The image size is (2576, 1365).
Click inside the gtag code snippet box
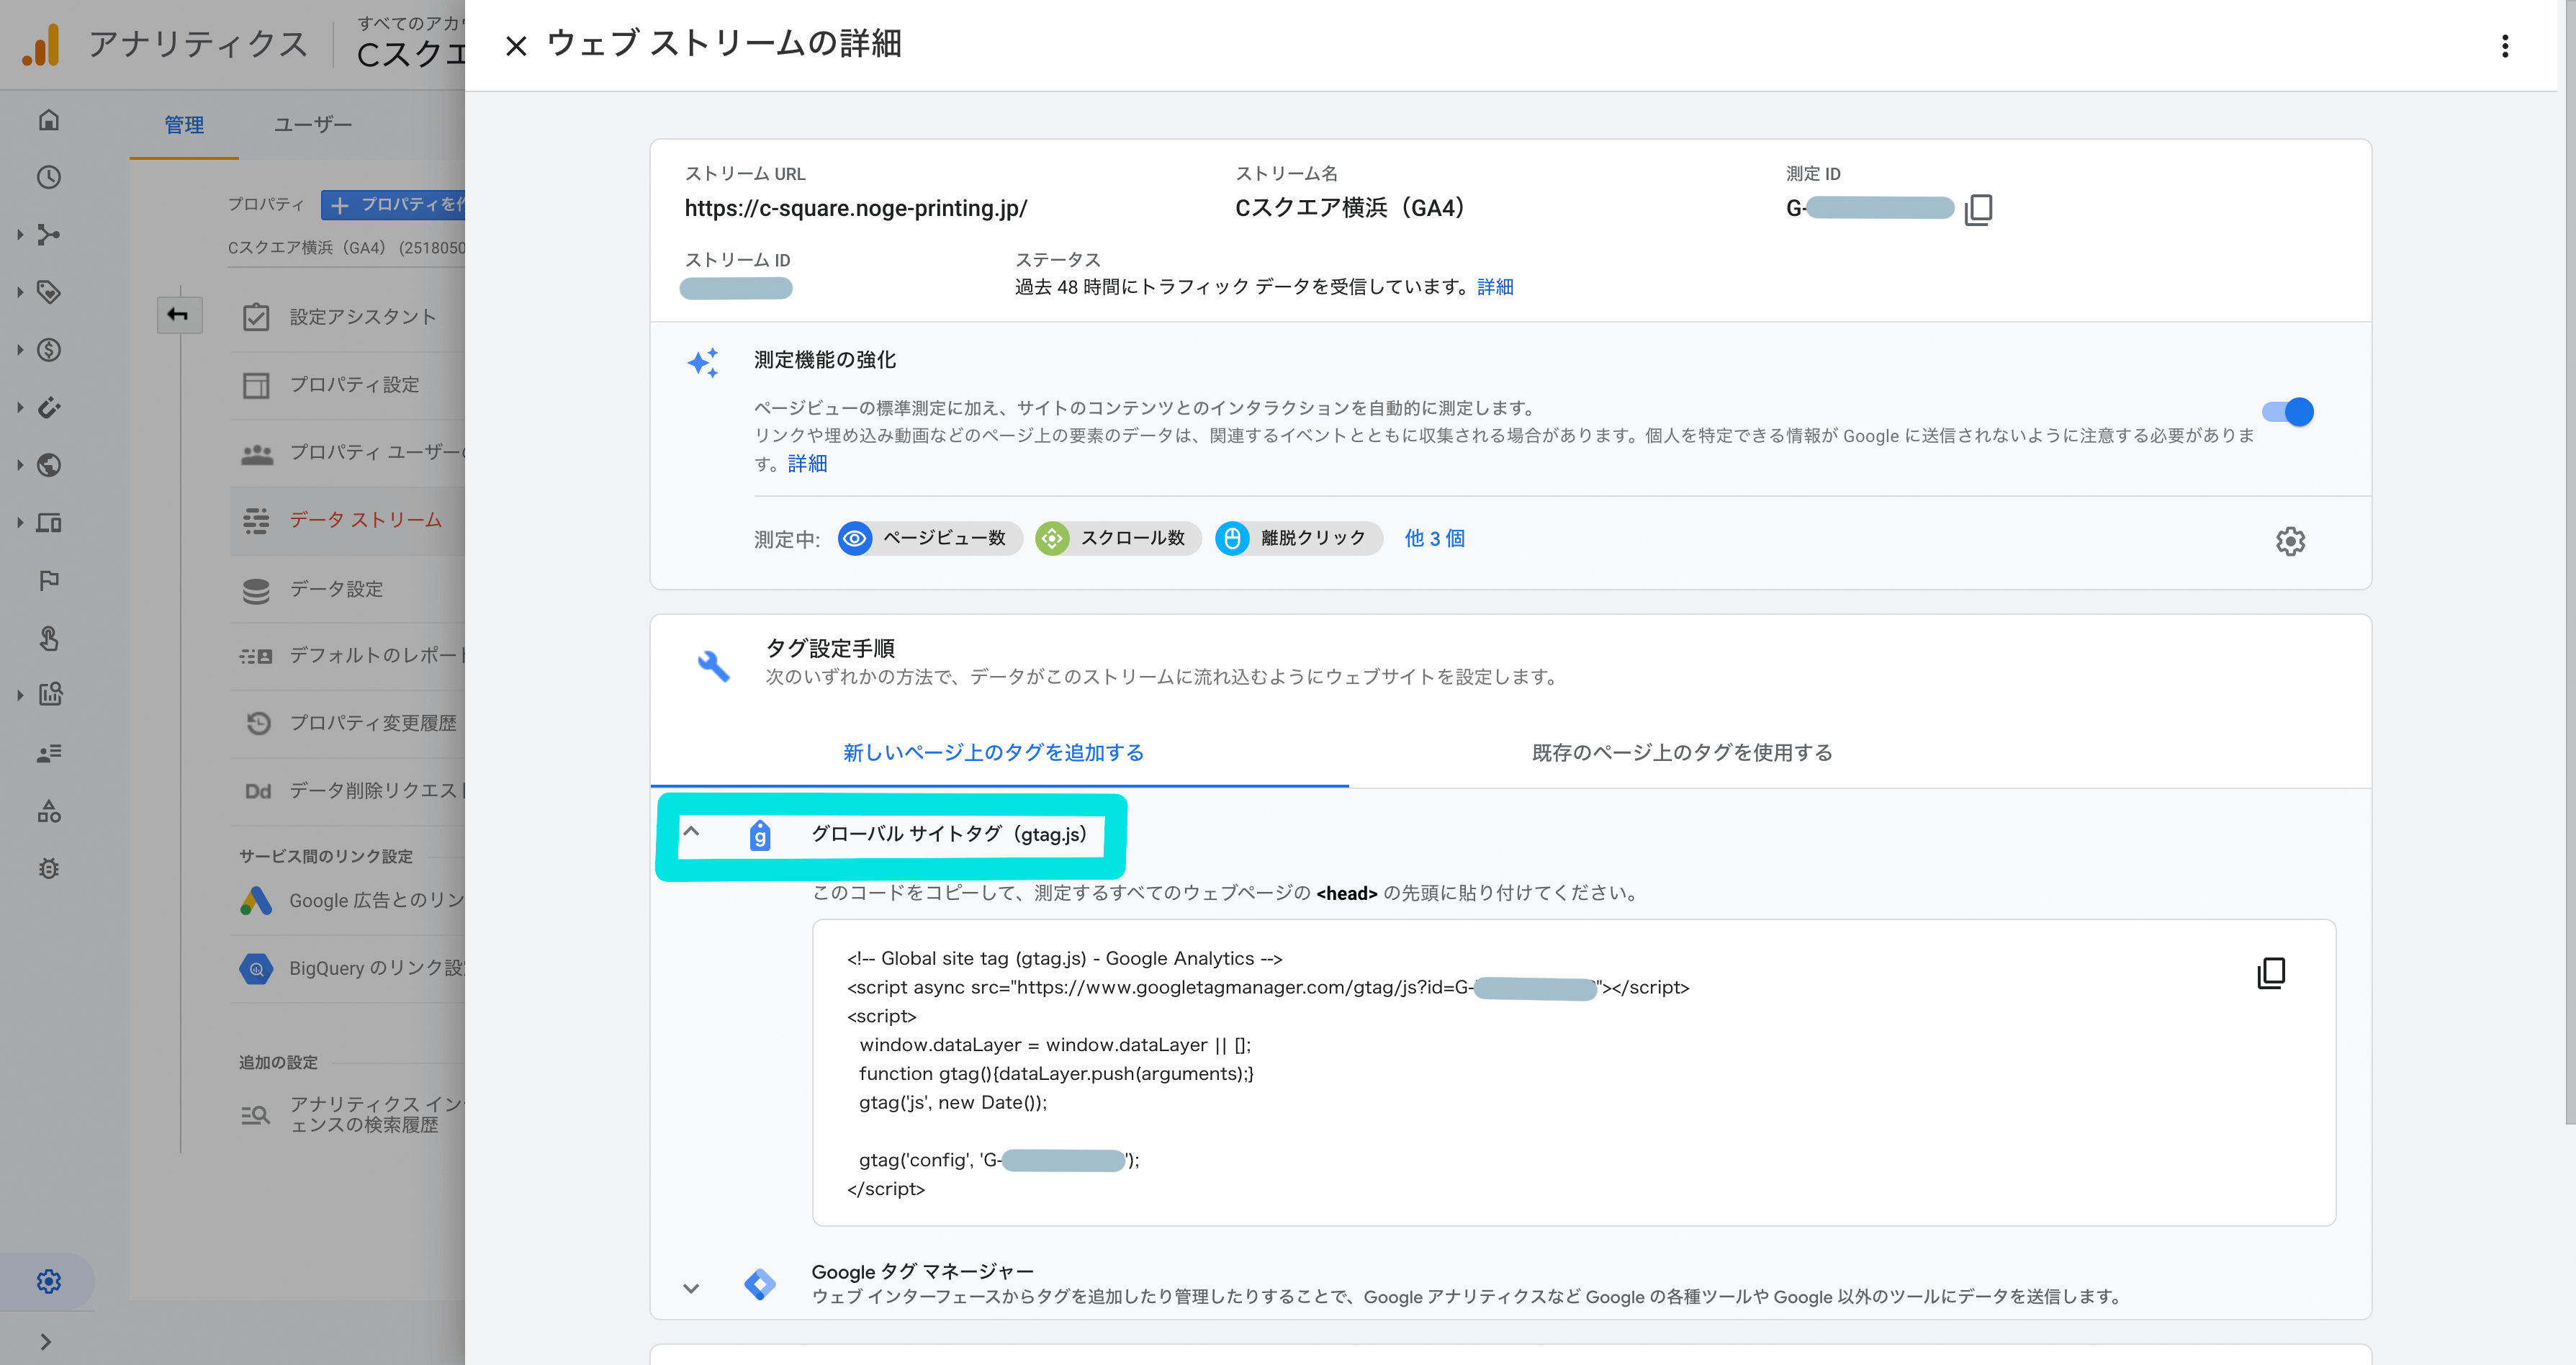(x=1573, y=1072)
